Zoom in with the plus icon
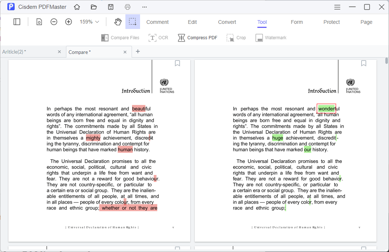389x252 pixels. point(69,22)
